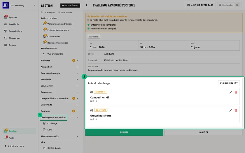
Task: Expand the Membres section chevron
Action: tap(77, 60)
